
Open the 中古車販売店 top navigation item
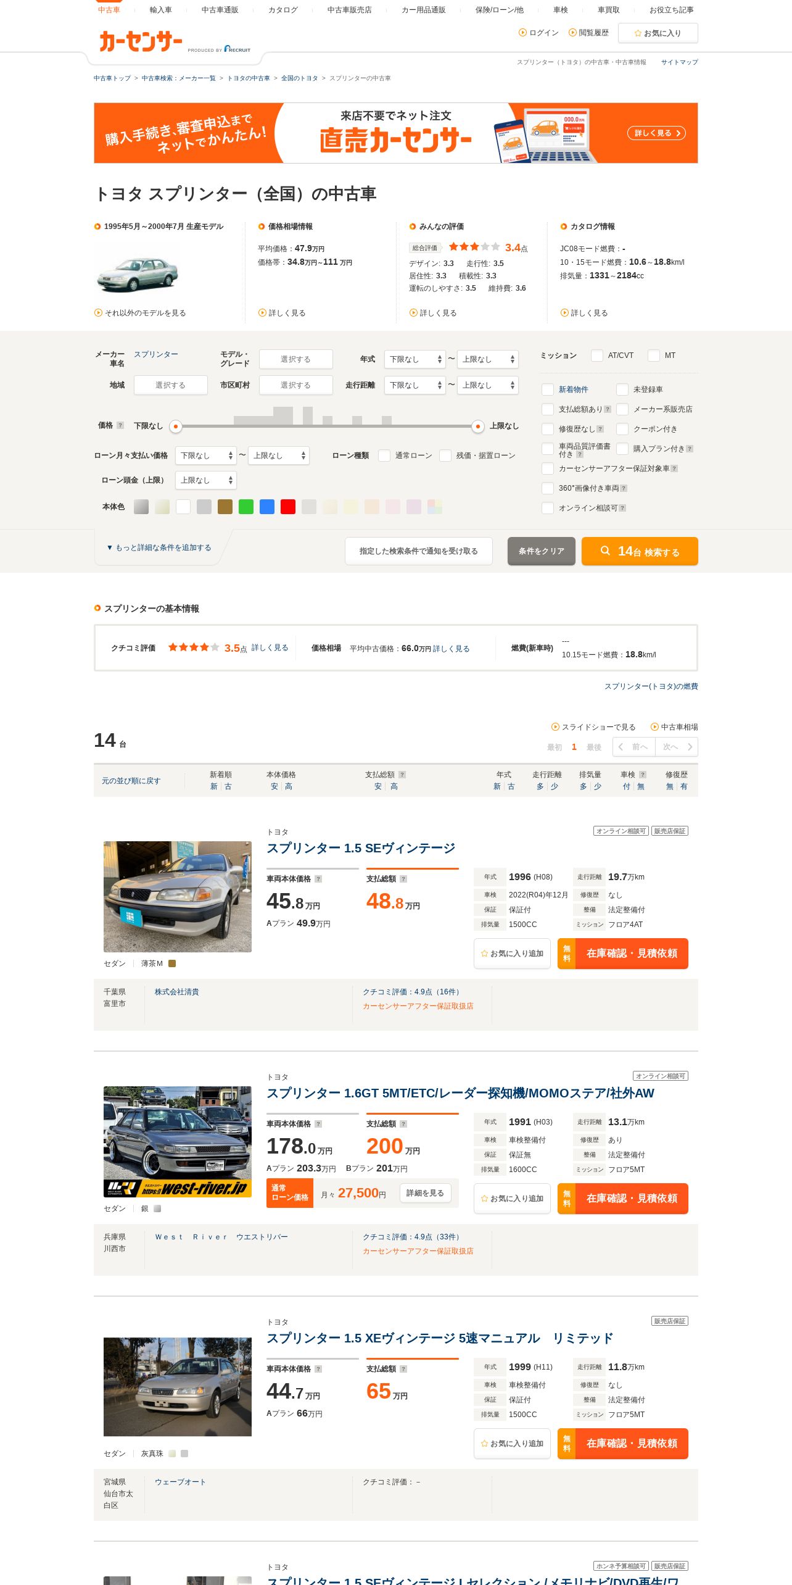click(349, 10)
